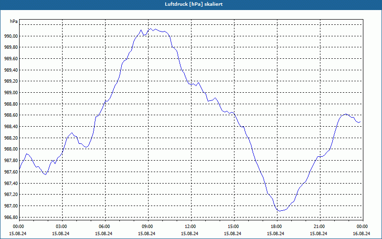Click the 988,80 y-axis value
382x239 pixels.
click(11, 104)
